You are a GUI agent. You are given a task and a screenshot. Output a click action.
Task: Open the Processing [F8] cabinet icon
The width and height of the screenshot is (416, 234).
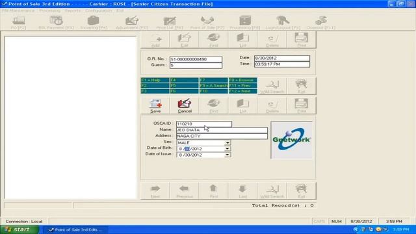click(245, 22)
